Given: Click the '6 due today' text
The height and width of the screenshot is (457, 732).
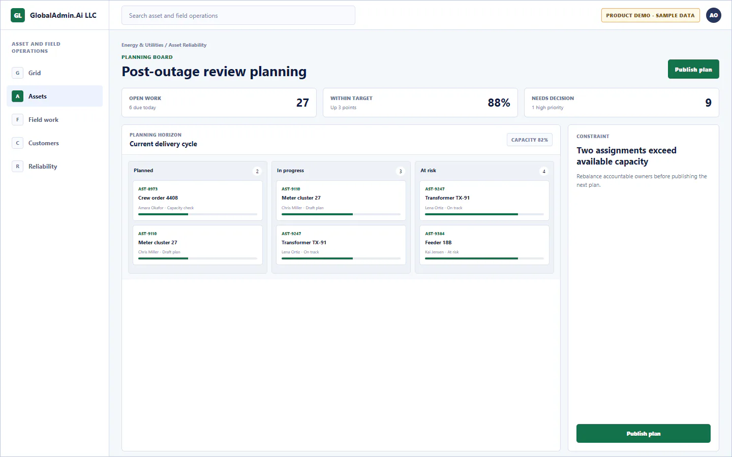Looking at the screenshot, I should point(142,108).
